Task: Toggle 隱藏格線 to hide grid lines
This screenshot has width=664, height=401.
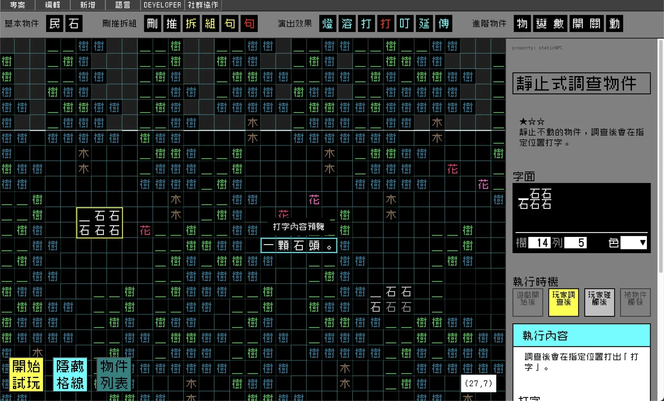Action: (70, 374)
